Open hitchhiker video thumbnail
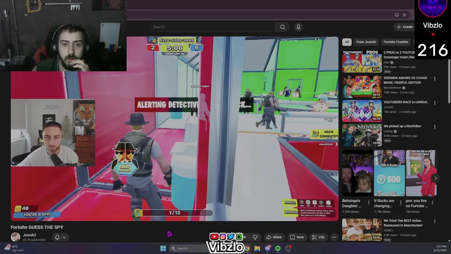 pos(362,134)
